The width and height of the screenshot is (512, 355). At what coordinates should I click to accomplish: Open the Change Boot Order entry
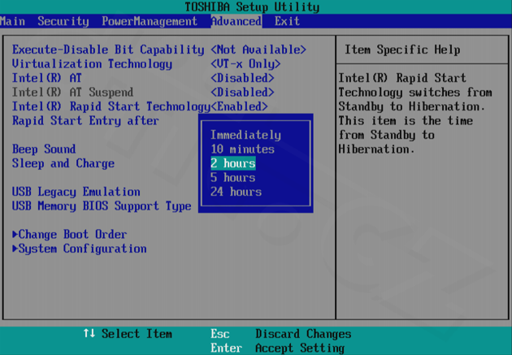pos(72,234)
